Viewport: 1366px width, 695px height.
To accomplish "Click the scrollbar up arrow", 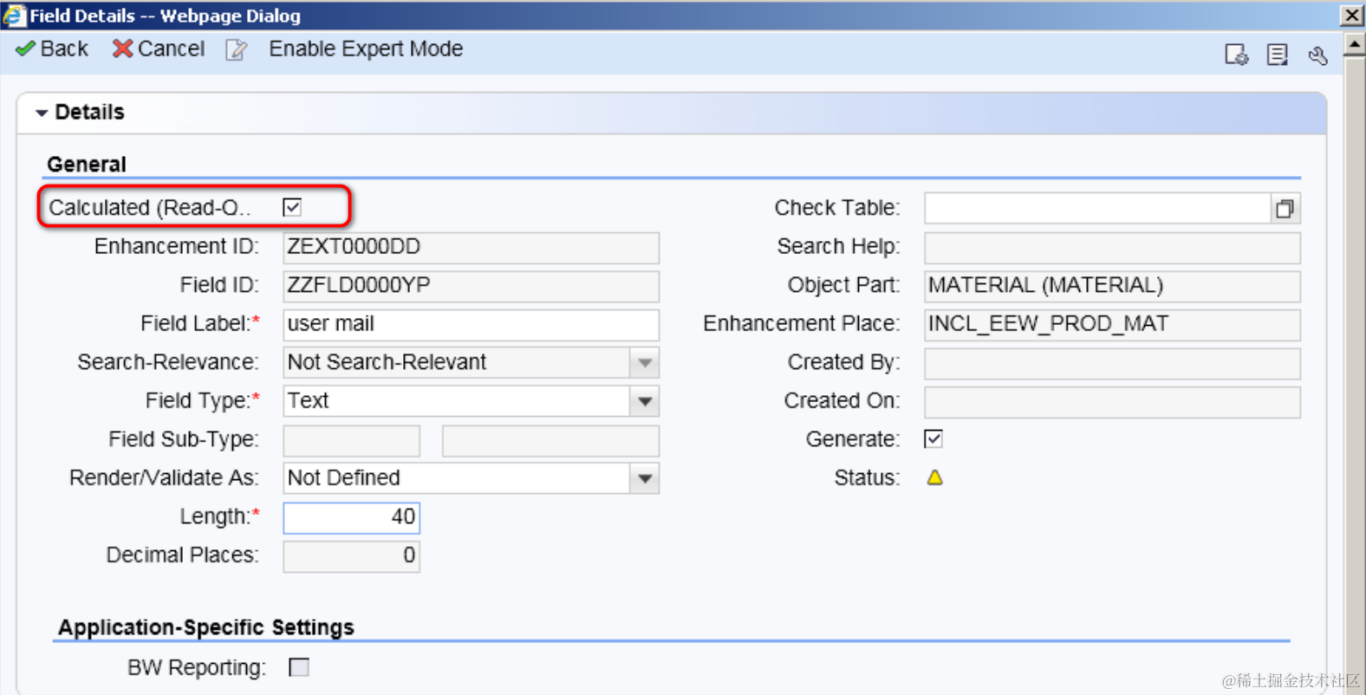I will pyautogui.click(x=1355, y=43).
